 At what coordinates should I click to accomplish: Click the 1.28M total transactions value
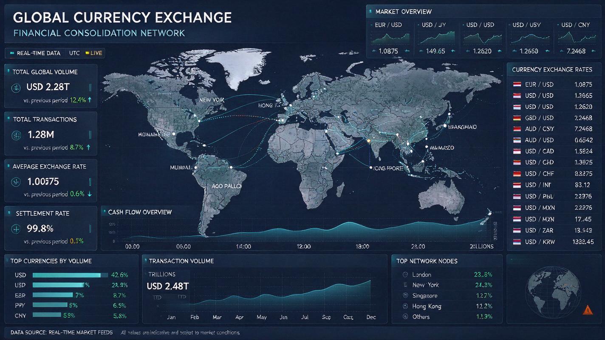(41, 135)
